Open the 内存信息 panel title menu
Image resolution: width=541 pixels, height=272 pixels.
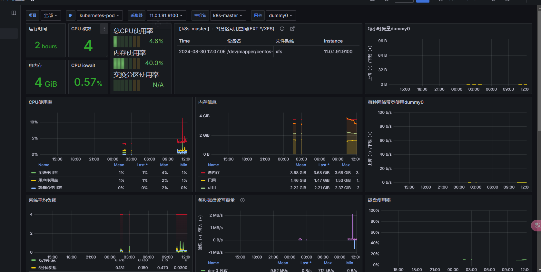207,102
